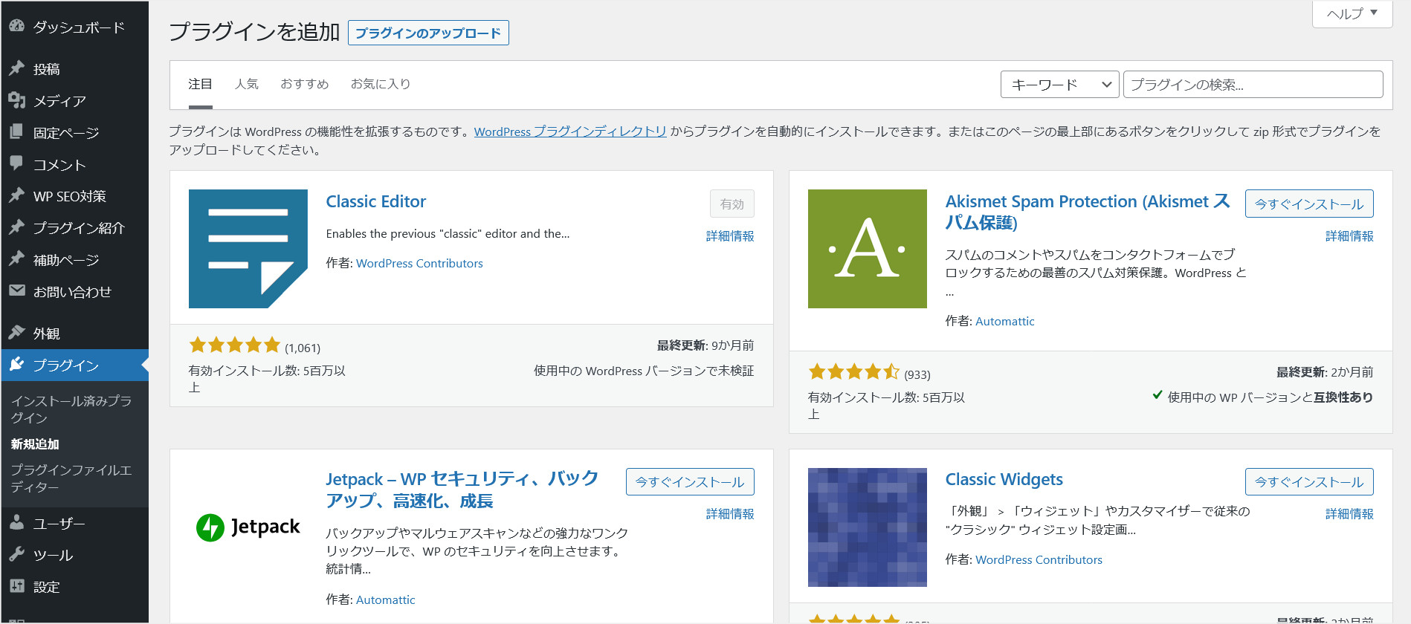Image resolution: width=1411 pixels, height=624 pixels.
Task: Open Media via its sidebar icon
Action: [16, 100]
